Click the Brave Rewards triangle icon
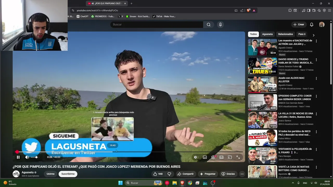The image size is (333, 187). (x=254, y=10)
